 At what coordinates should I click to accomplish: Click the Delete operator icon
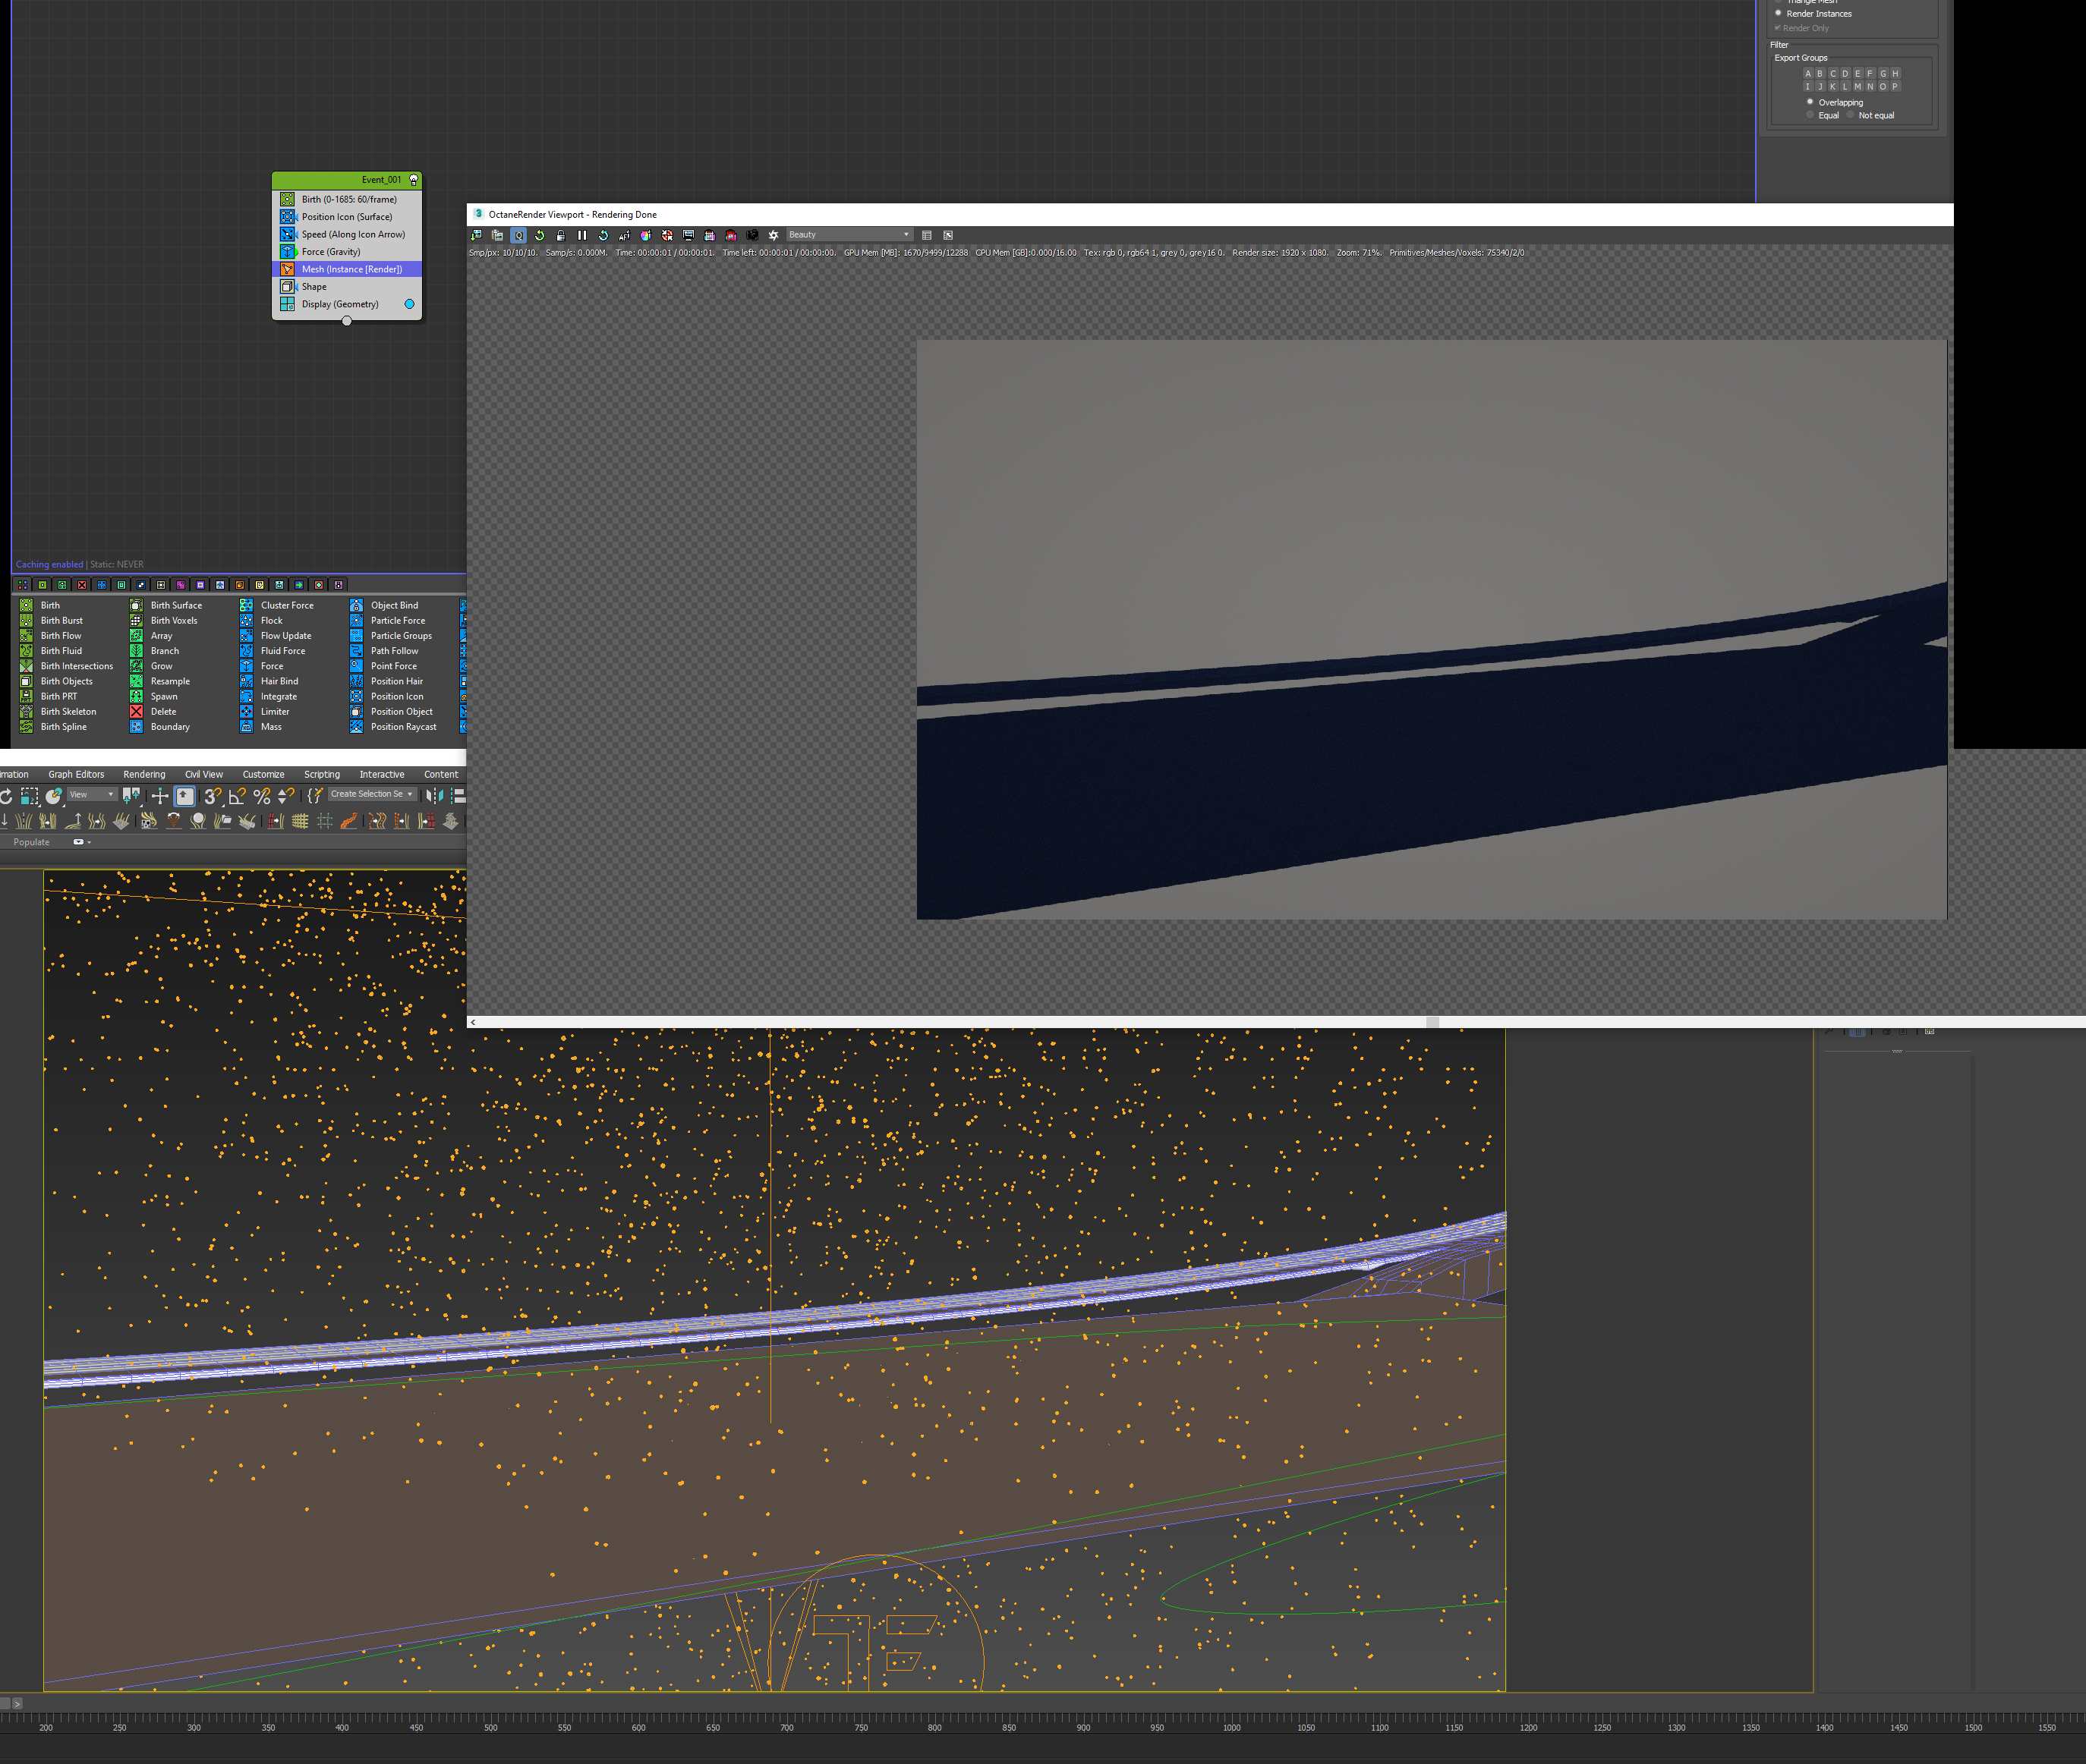136,712
